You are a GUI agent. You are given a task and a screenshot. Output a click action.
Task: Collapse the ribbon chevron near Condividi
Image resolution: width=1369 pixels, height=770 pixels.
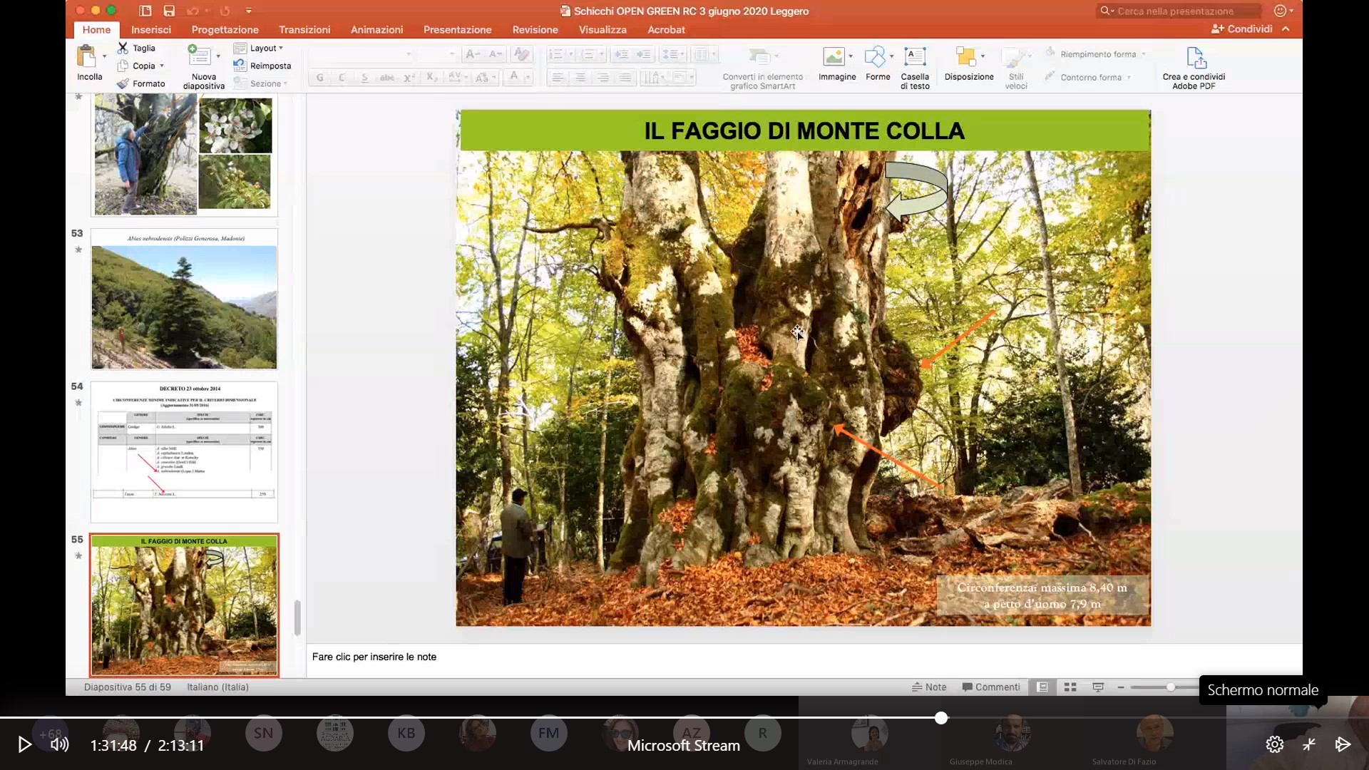click(1286, 29)
